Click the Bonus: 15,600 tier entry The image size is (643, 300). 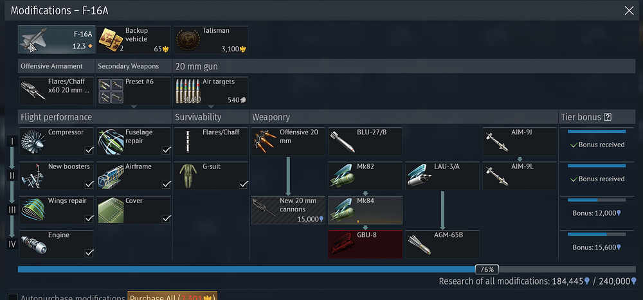click(x=597, y=247)
